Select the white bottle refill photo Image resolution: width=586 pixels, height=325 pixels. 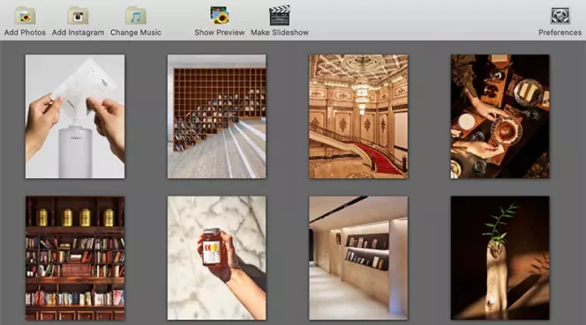(x=75, y=116)
